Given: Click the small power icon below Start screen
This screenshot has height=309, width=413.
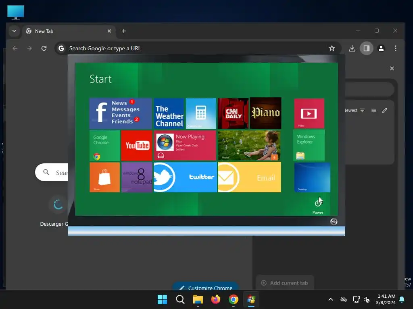Looking at the screenshot, I should pos(334,222).
